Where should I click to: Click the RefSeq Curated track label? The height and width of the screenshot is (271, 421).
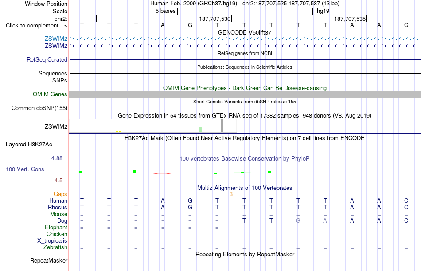click(x=47, y=60)
